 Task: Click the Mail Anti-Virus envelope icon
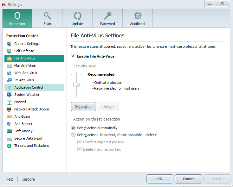[x=9, y=66]
